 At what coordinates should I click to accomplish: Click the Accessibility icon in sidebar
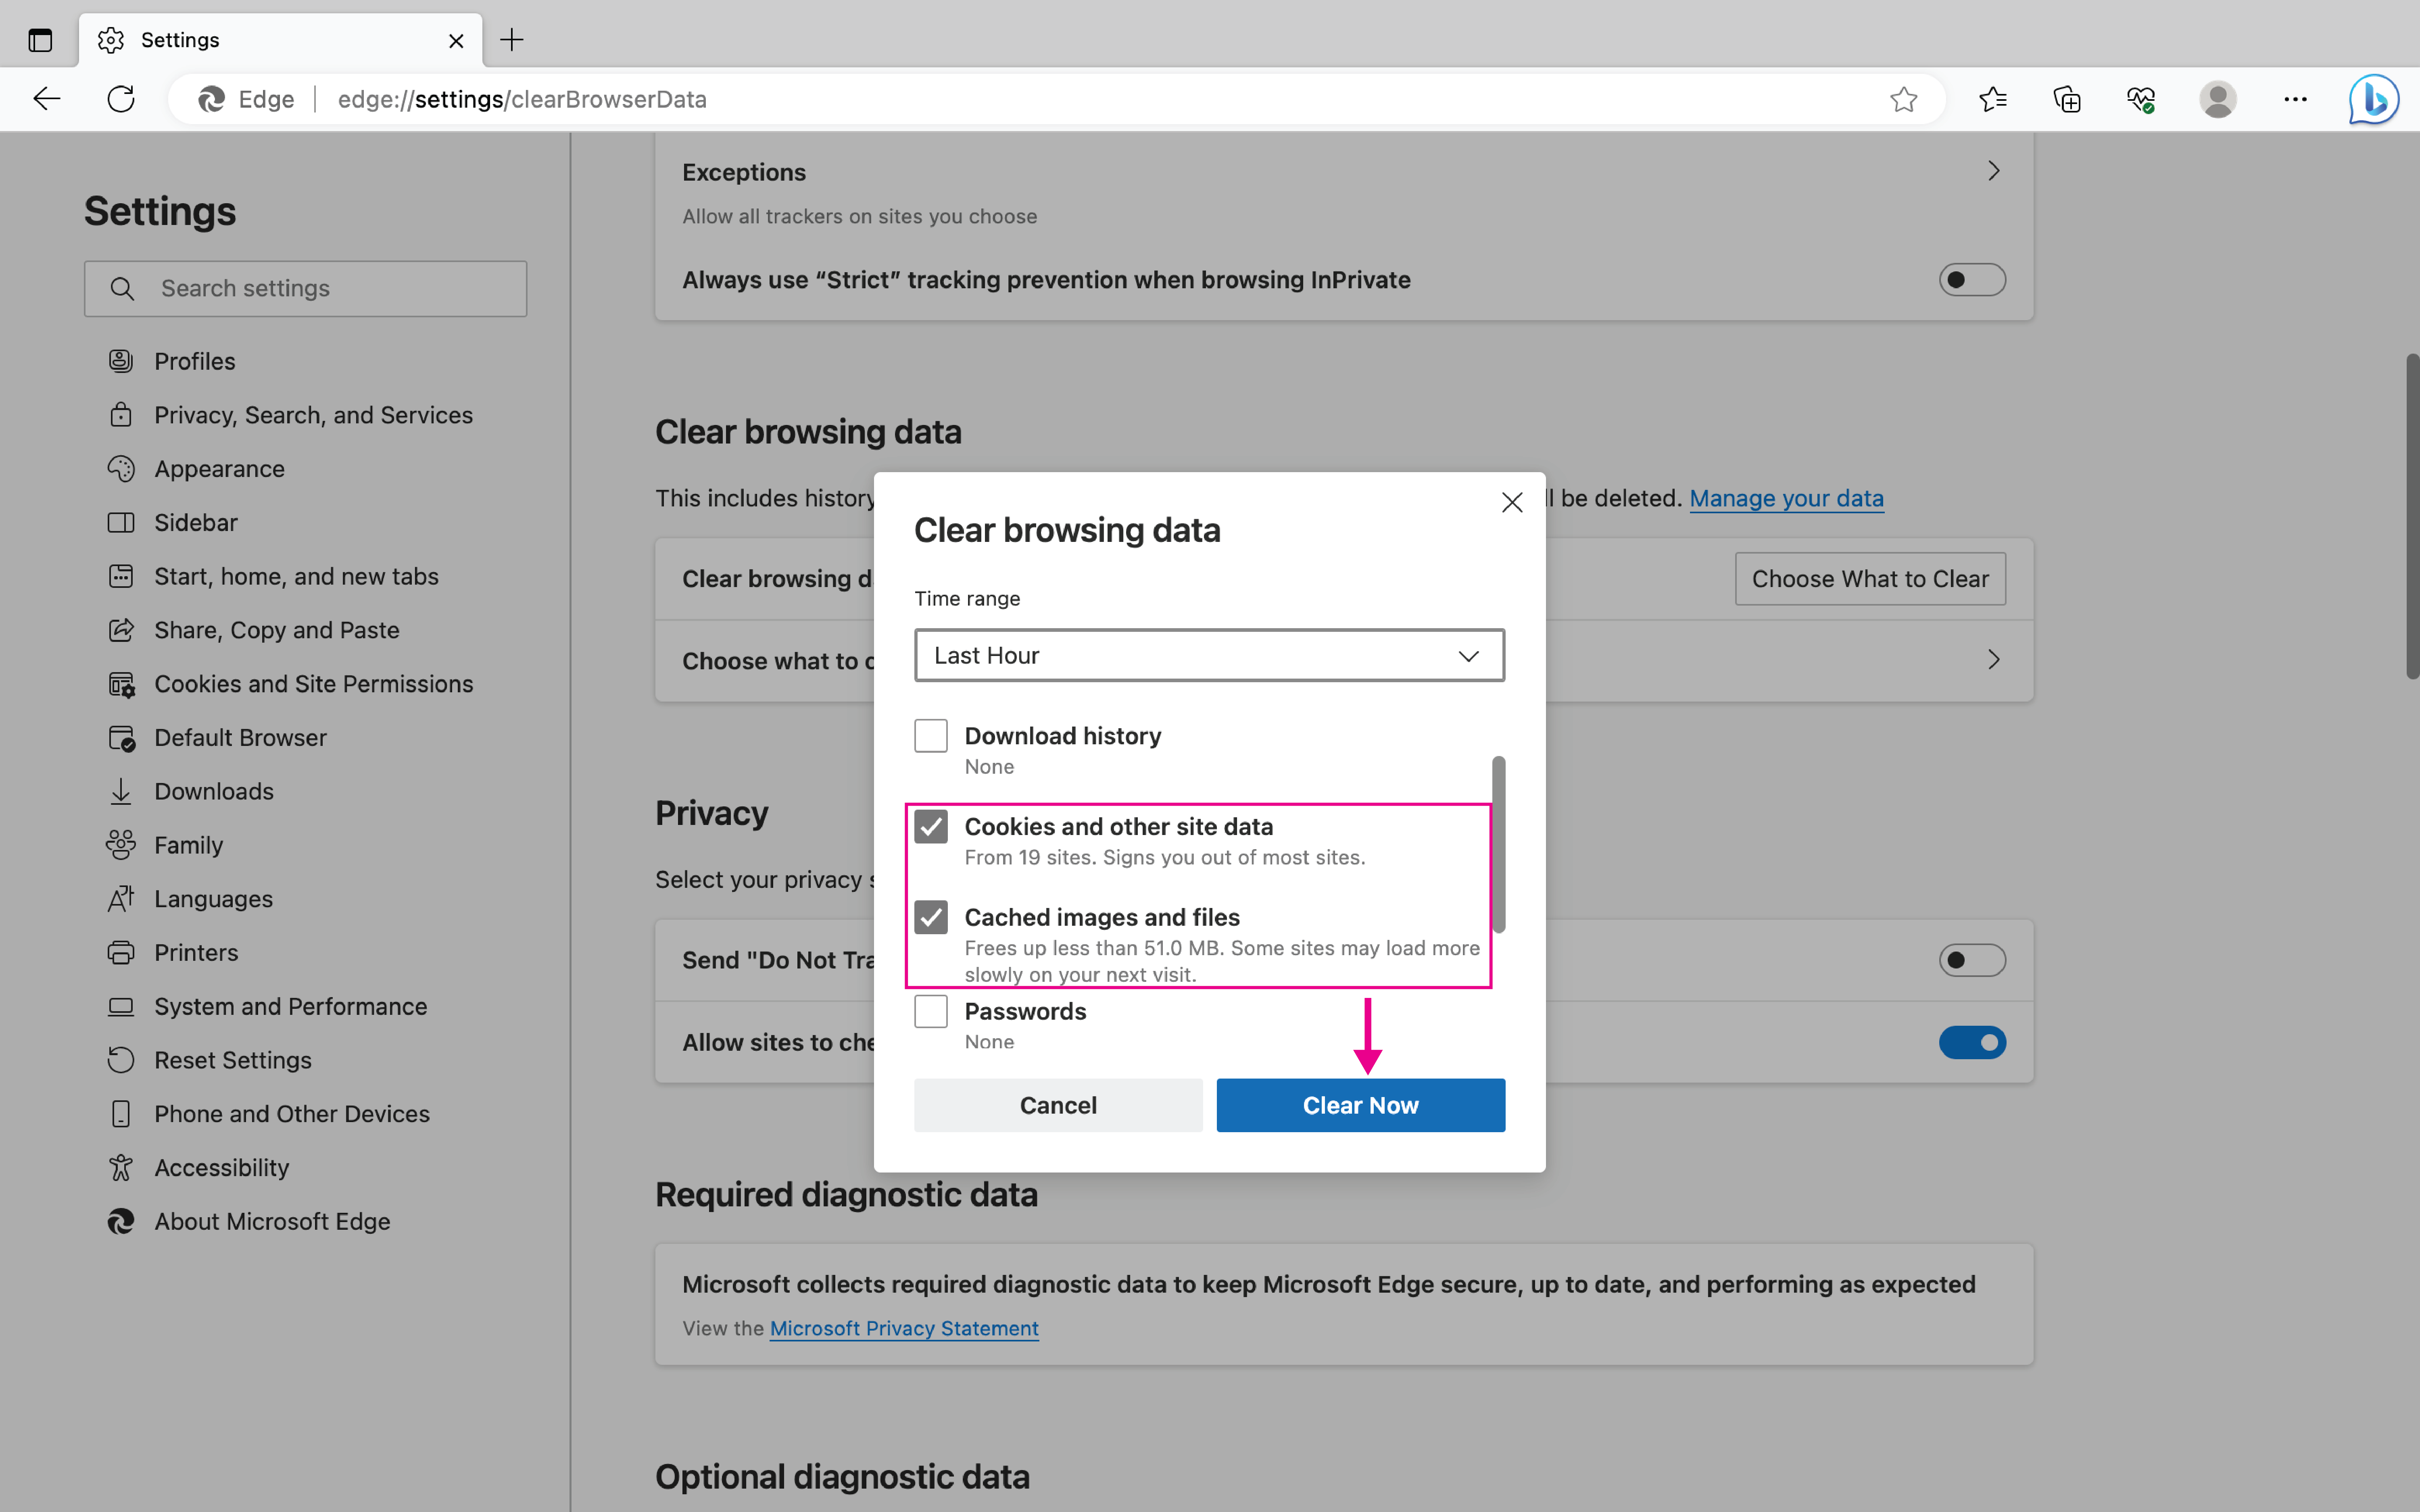pyautogui.click(x=121, y=1168)
